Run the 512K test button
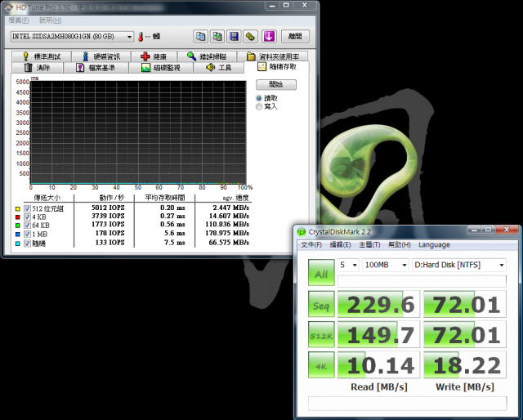Image resolution: width=523 pixels, height=420 pixels. pyautogui.click(x=321, y=334)
